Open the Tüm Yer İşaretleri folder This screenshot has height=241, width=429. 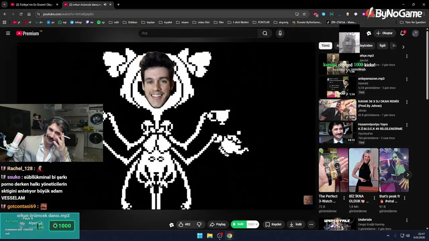[x=413, y=22]
